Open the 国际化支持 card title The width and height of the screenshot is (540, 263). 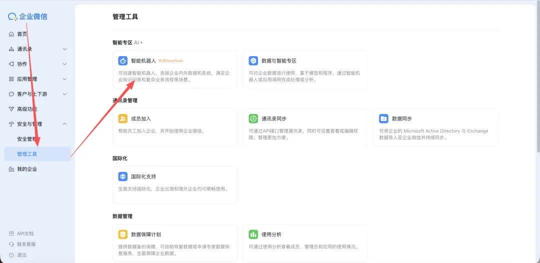click(143, 176)
